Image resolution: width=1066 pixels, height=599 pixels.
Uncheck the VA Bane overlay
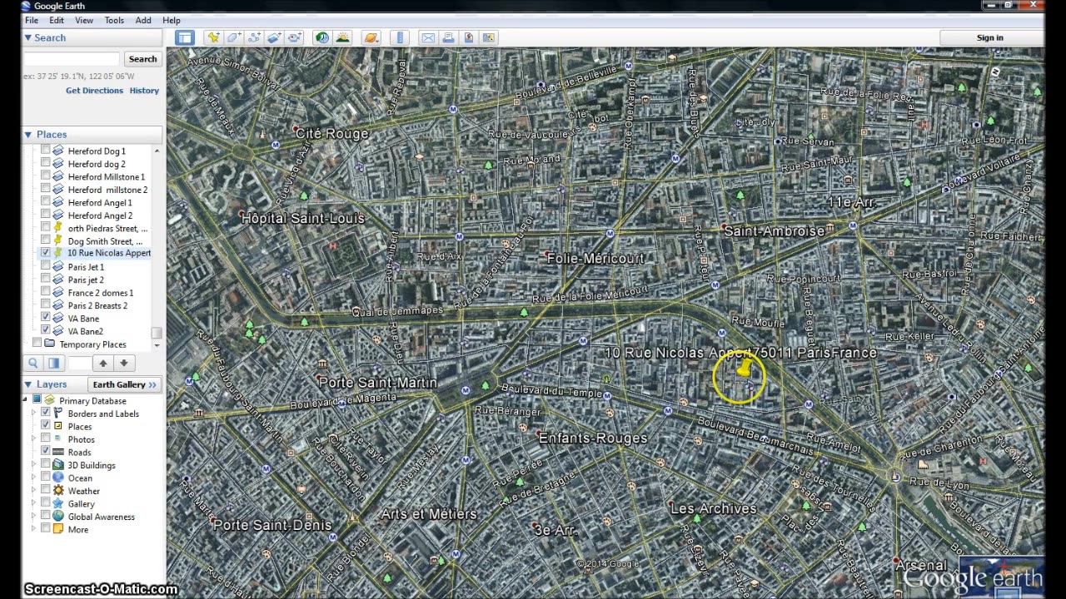click(x=46, y=319)
